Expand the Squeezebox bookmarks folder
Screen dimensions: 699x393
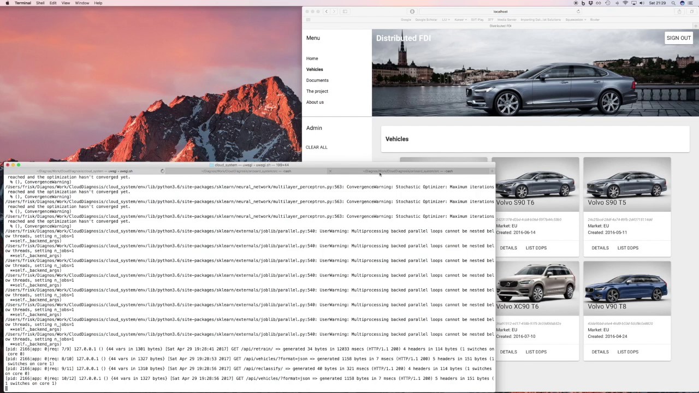click(576, 20)
